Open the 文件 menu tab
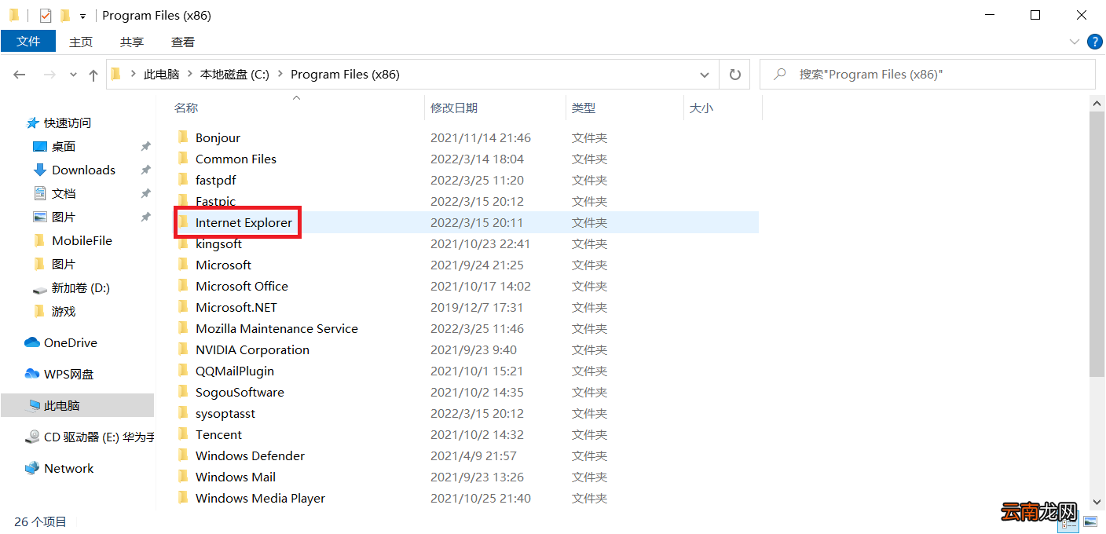The image size is (1106, 534). pyautogui.click(x=28, y=41)
